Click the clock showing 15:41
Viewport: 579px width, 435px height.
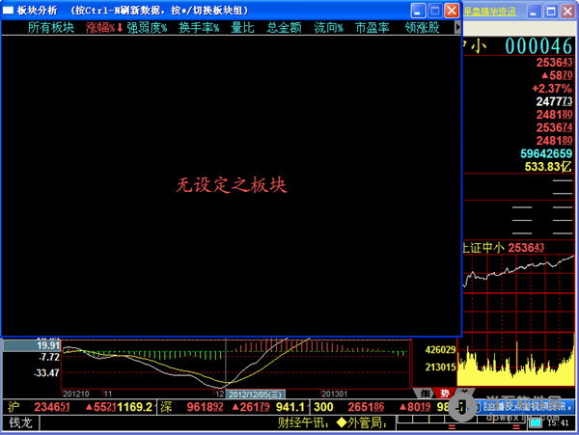click(558, 422)
